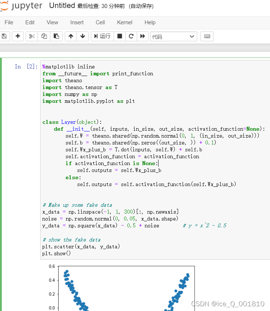Click the In [2] cell prompt
Image resolution: width=270 pixels, height=311 pixels.
tap(26, 67)
